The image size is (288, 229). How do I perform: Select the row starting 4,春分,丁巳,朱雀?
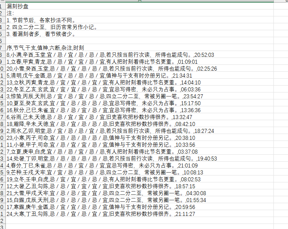coord(139,165)
